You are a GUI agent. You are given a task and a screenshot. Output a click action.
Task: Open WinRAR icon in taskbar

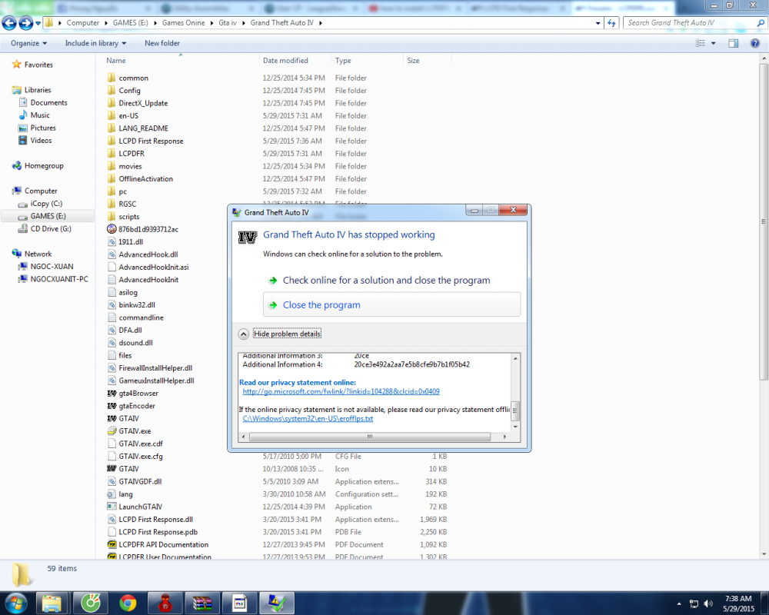click(202, 603)
